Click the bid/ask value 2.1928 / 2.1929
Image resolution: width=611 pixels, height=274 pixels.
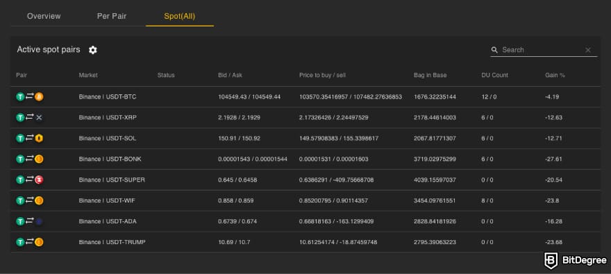pos(240,117)
